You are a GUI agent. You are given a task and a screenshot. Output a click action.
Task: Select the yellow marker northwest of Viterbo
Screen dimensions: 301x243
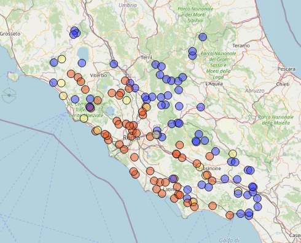tap(61, 59)
